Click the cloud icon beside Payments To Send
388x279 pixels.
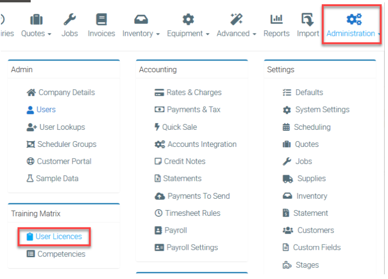click(160, 196)
